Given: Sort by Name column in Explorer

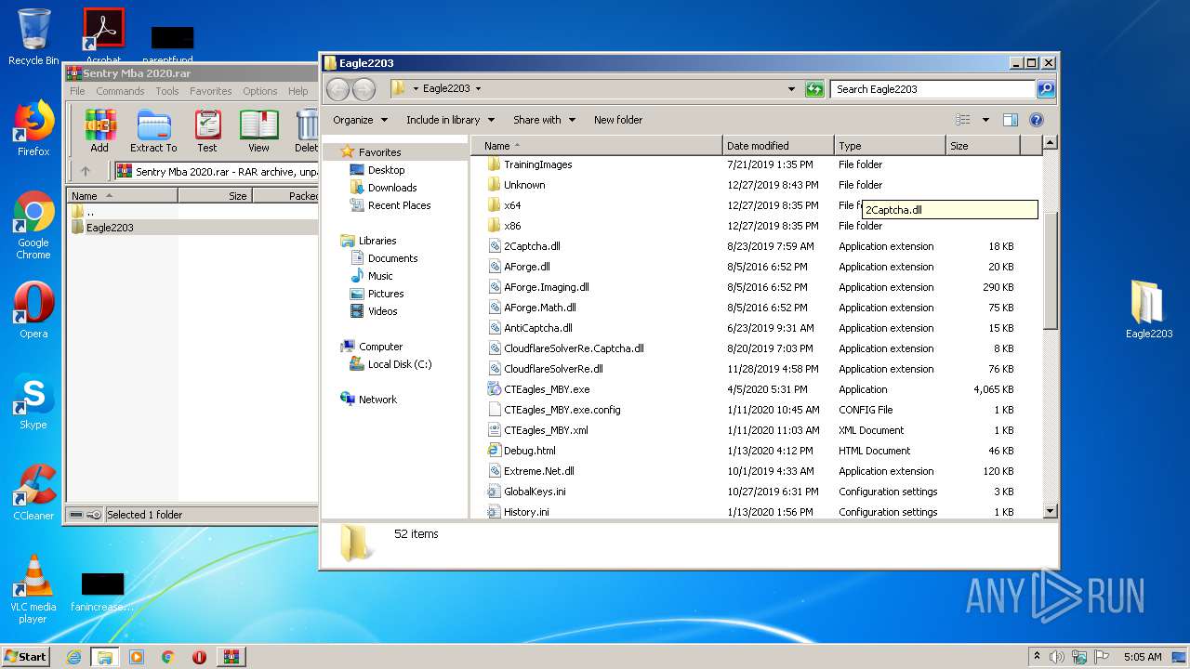Looking at the screenshot, I should coord(597,146).
